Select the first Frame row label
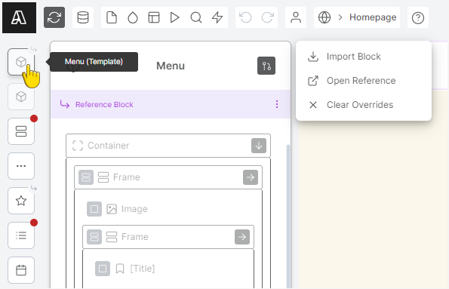Image resolution: width=449 pixels, height=289 pixels. click(127, 177)
